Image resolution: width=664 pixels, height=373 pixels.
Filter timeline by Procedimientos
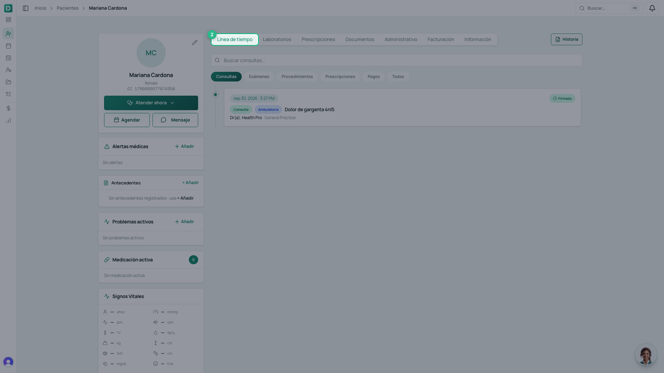pyautogui.click(x=297, y=77)
